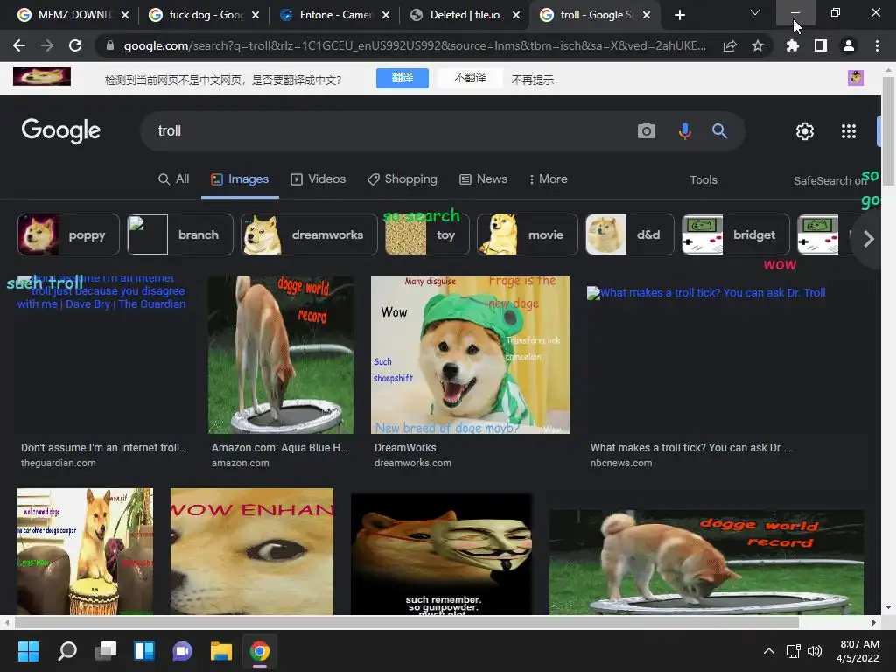Click the amazon.com source text
Screen dimensions: 896x672
[x=240, y=463]
